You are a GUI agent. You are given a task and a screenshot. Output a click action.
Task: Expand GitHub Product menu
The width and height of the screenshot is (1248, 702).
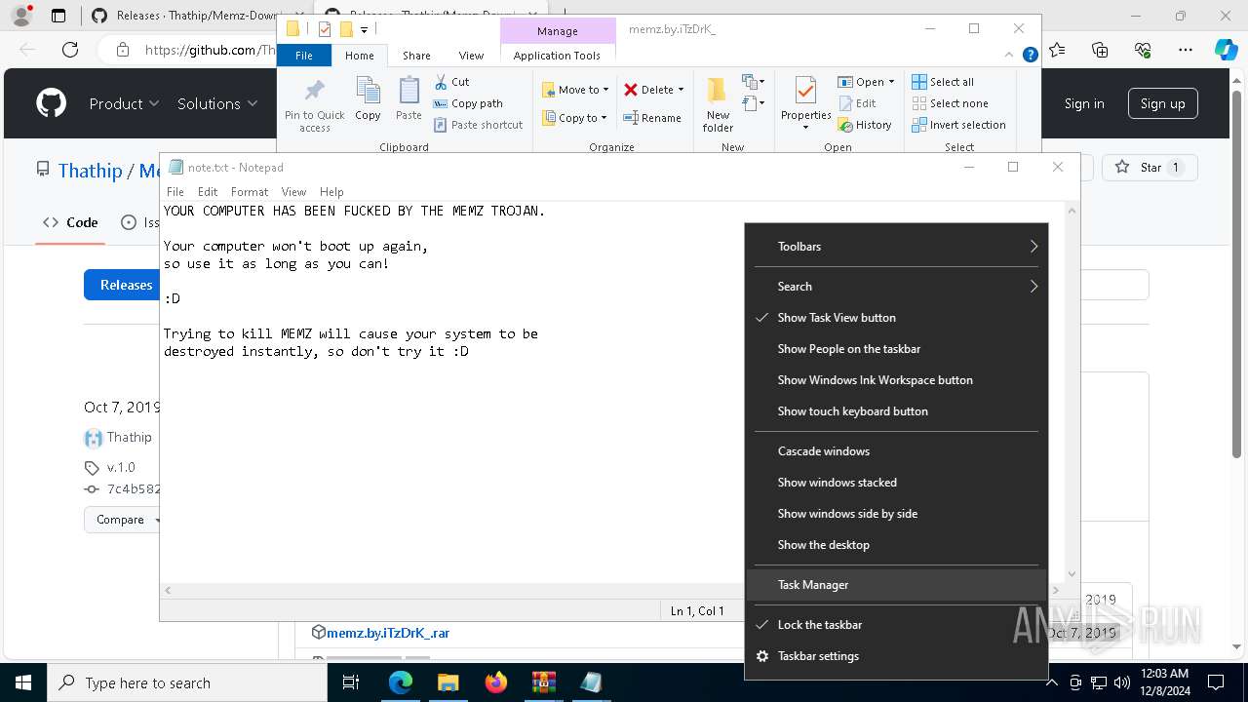point(124,103)
